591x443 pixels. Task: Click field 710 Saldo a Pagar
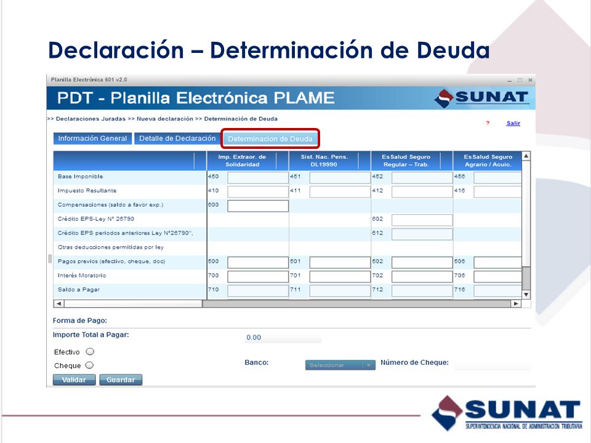click(x=258, y=291)
